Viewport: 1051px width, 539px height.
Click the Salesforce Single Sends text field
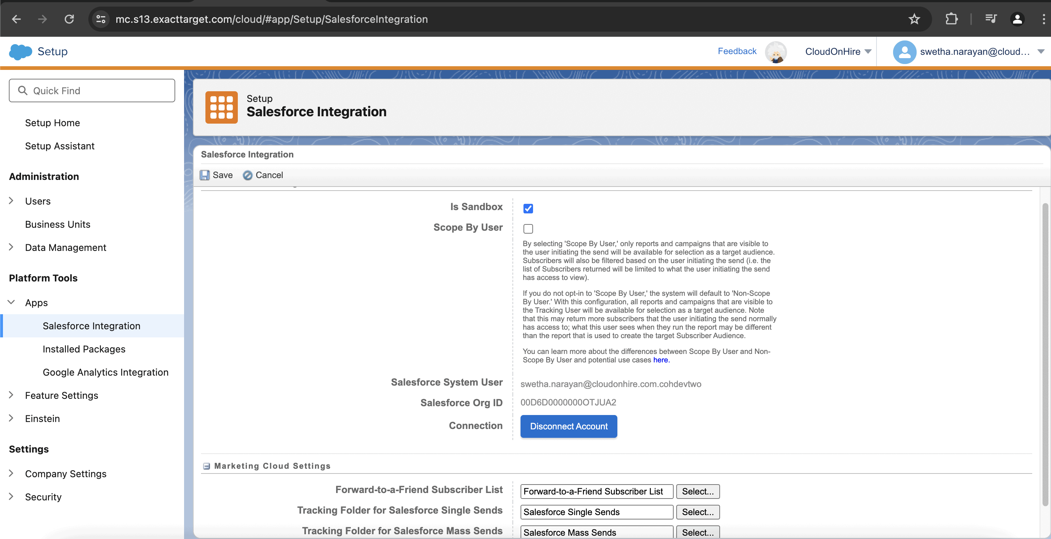pos(596,512)
